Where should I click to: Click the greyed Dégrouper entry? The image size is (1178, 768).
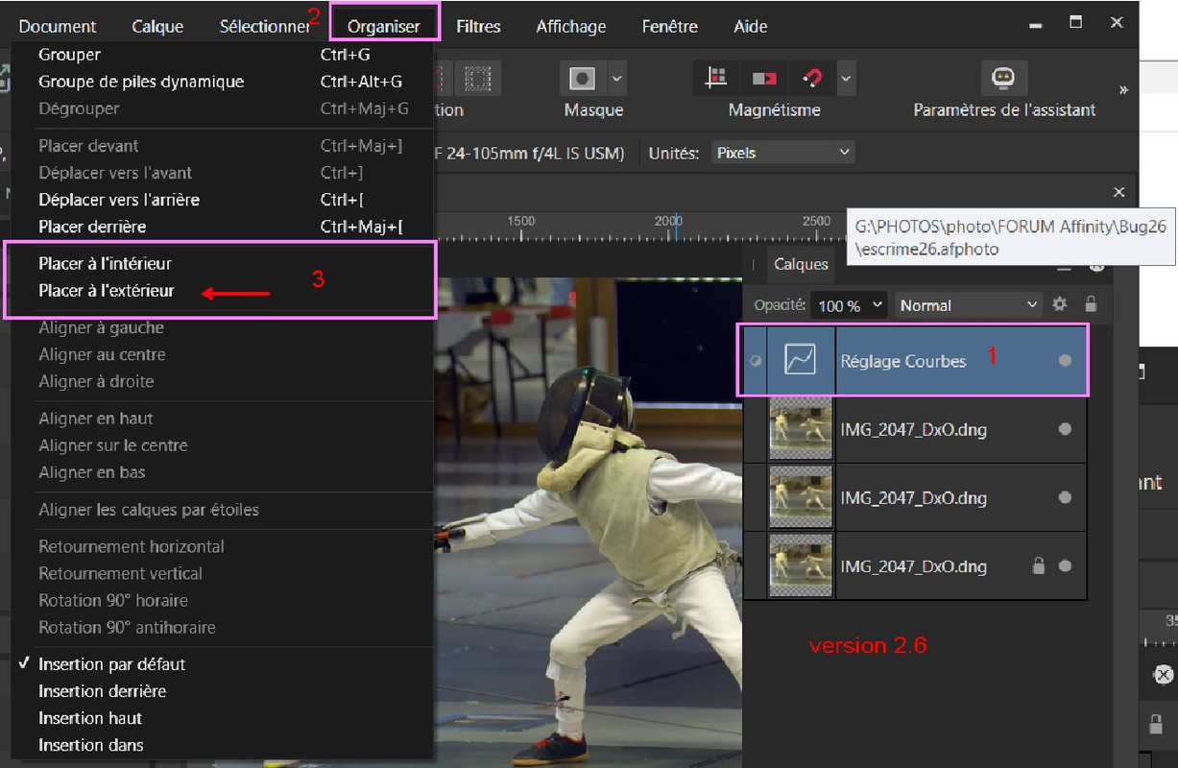coord(221,108)
